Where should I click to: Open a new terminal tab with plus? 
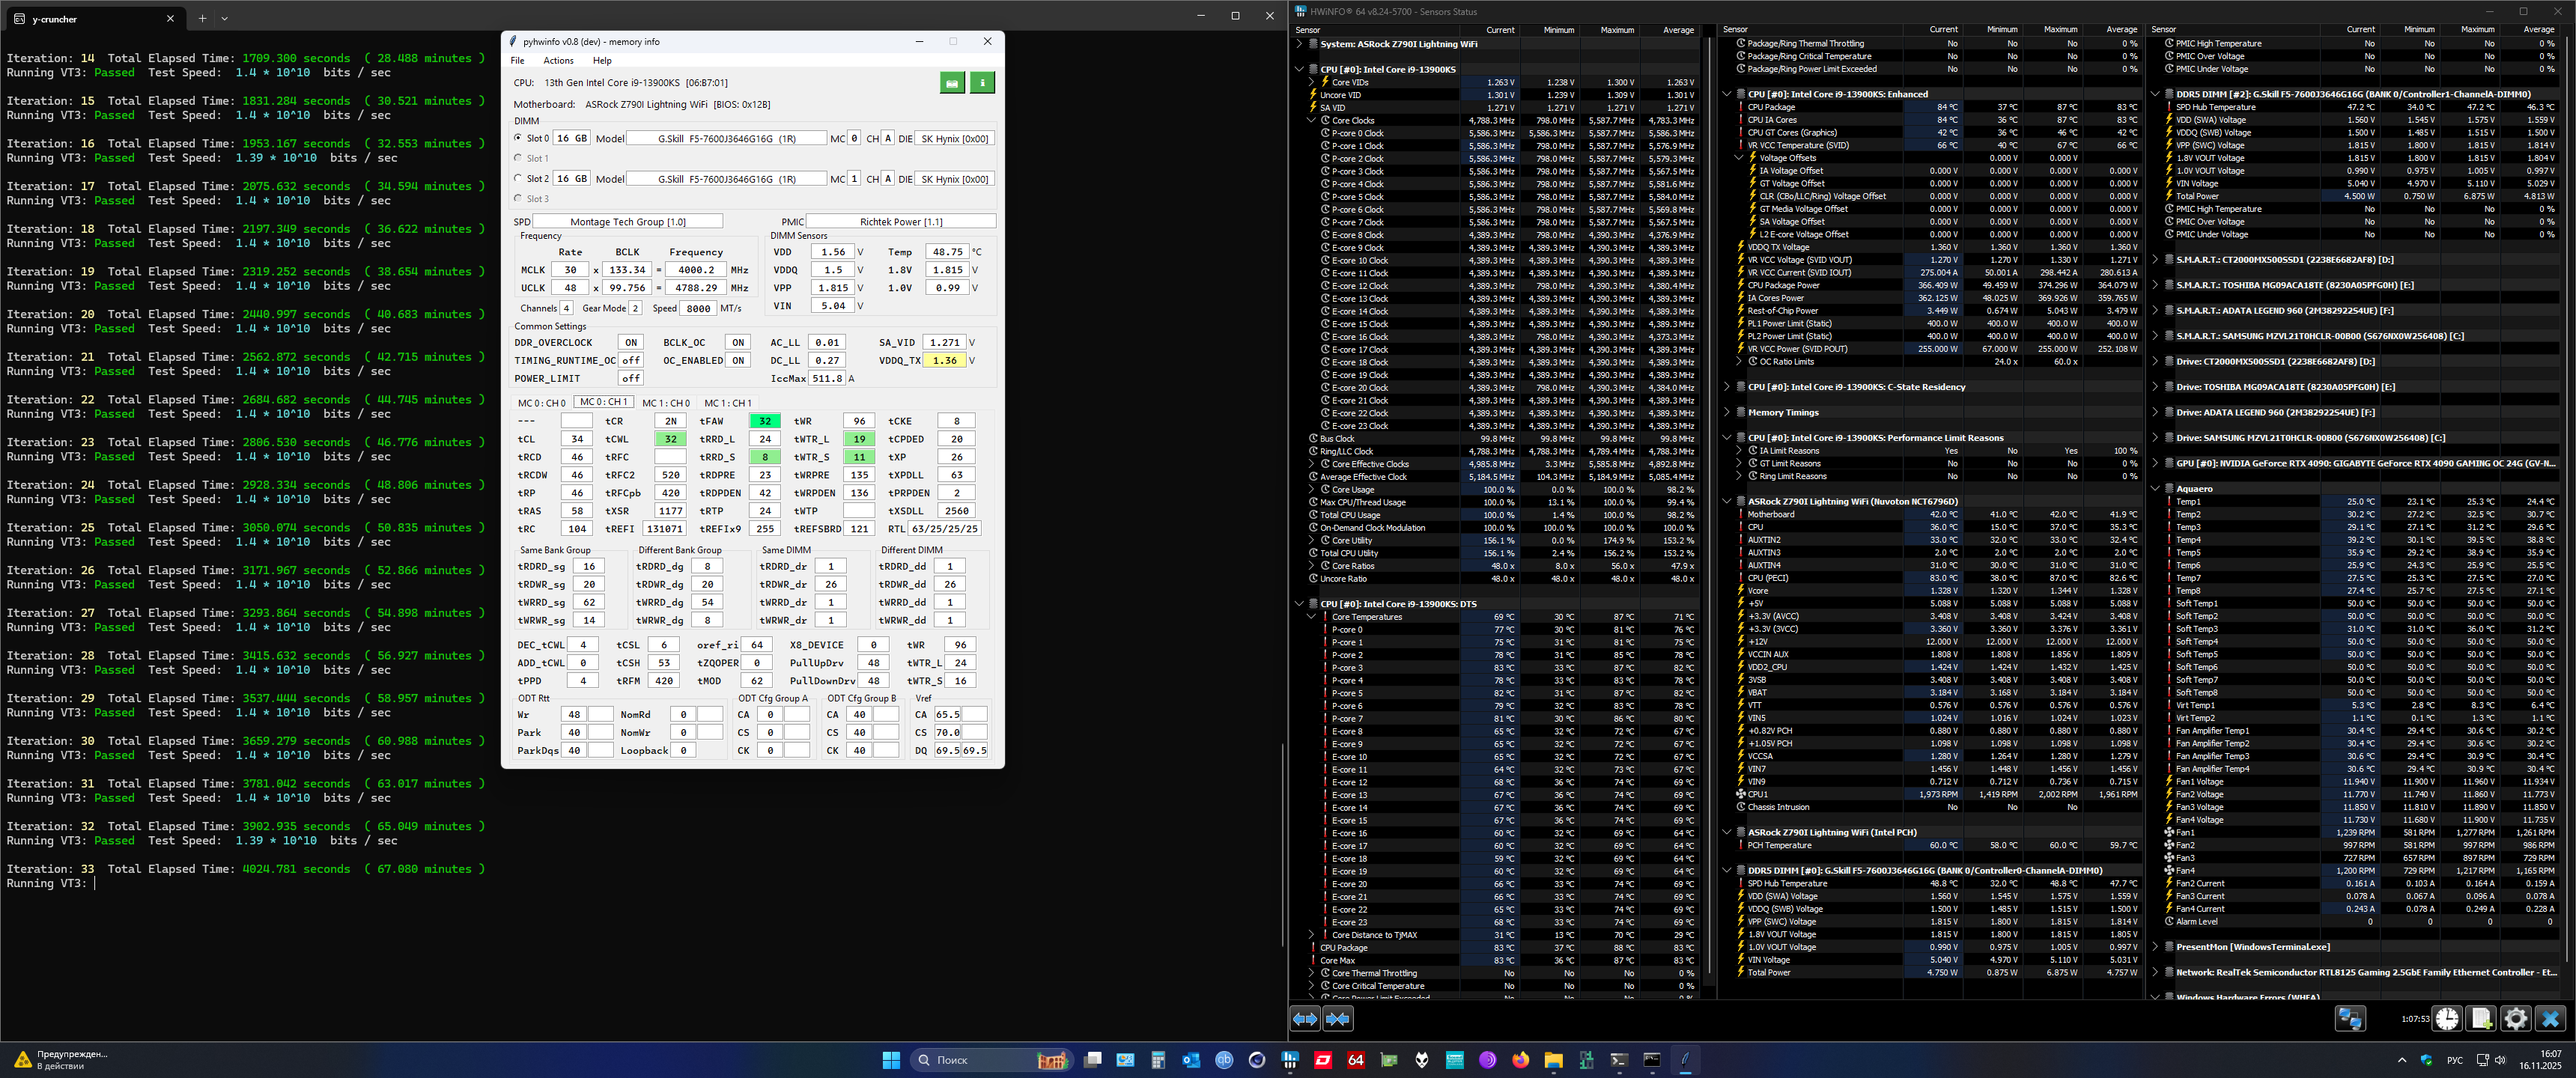pyautogui.click(x=202, y=18)
